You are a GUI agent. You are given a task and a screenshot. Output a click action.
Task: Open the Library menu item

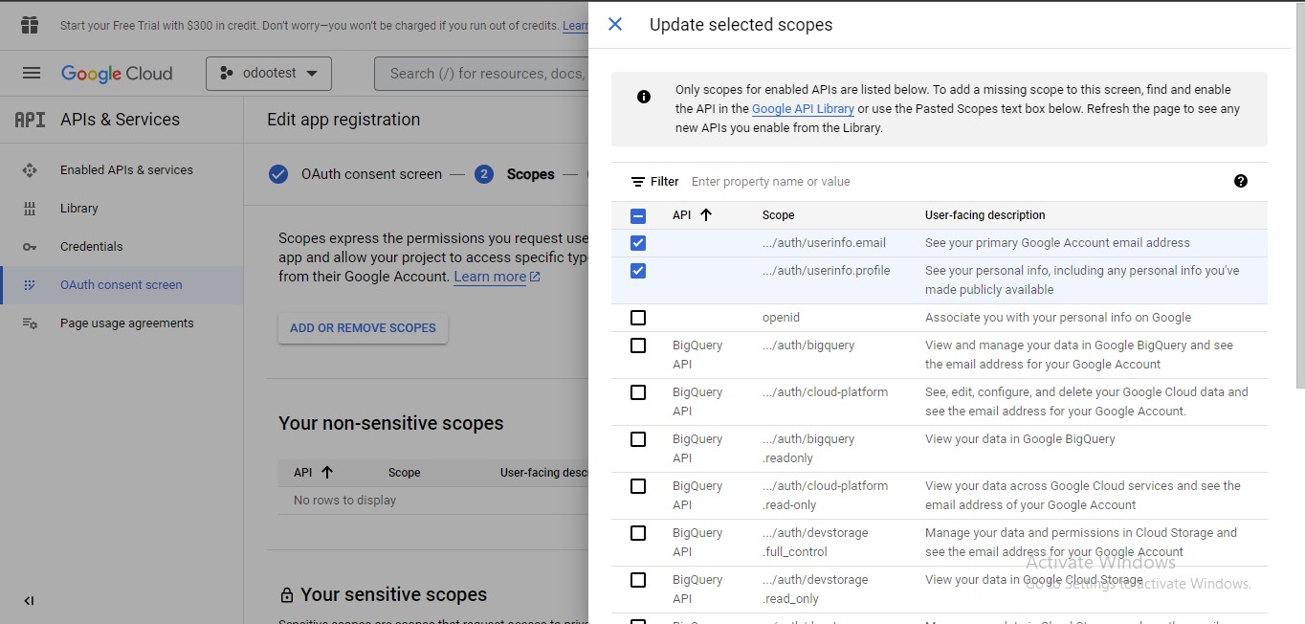point(79,209)
